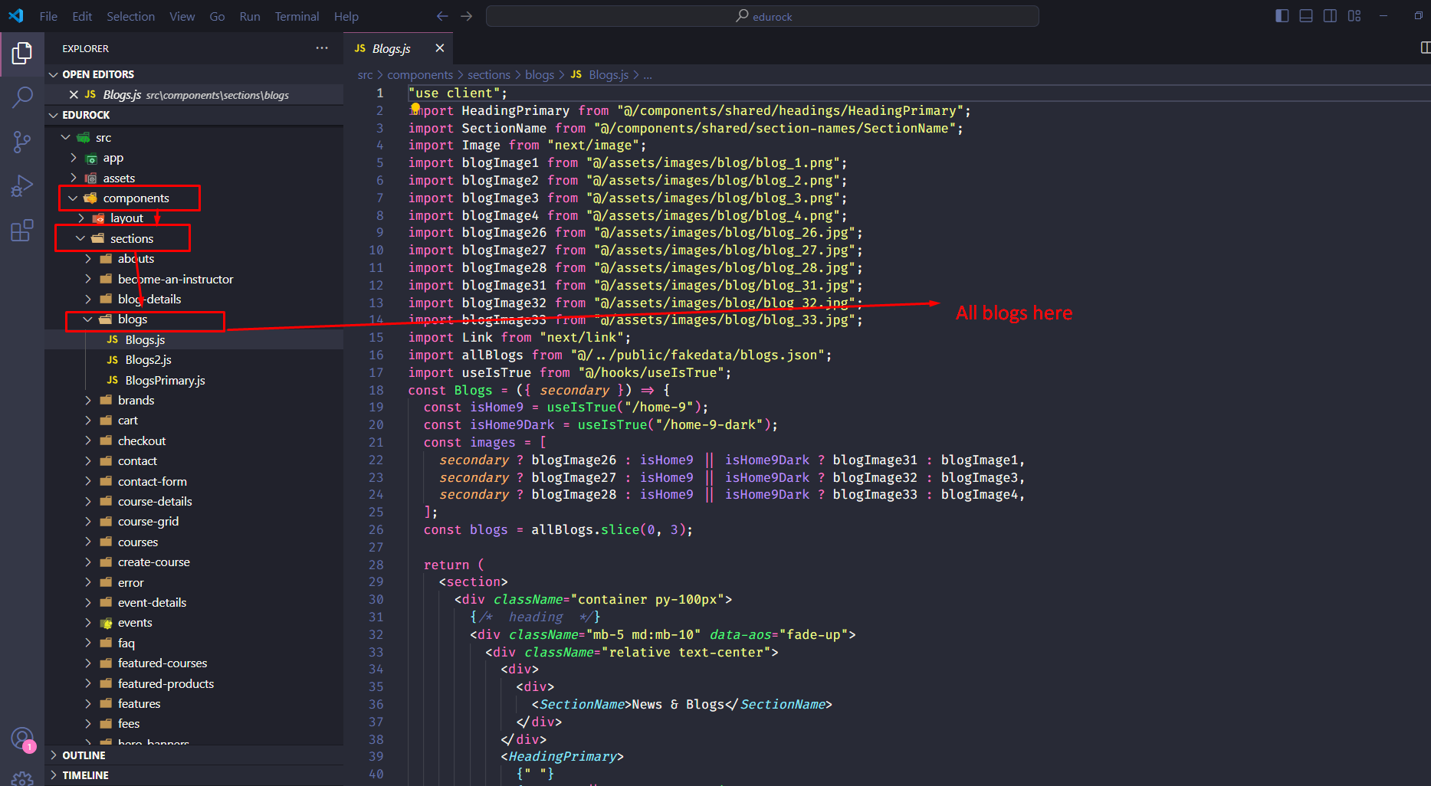Open the Run and Debug view
The width and height of the screenshot is (1431, 786).
[22, 186]
